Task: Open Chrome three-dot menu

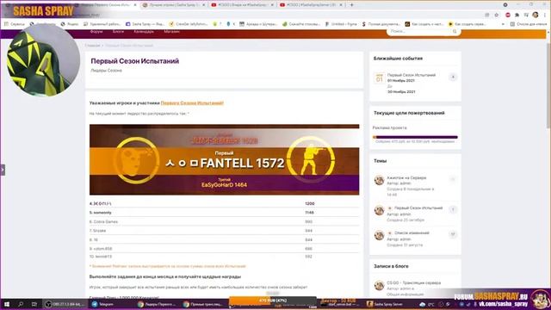Action: coord(545,15)
